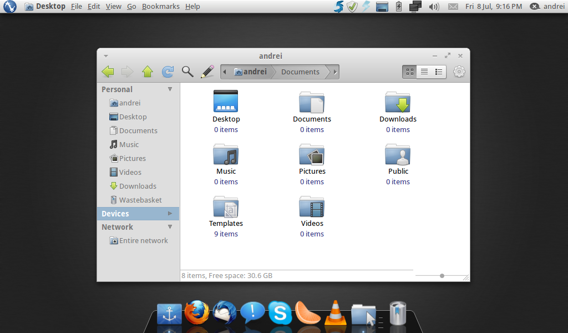Expand the Devices sidebar section

(x=170, y=214)
